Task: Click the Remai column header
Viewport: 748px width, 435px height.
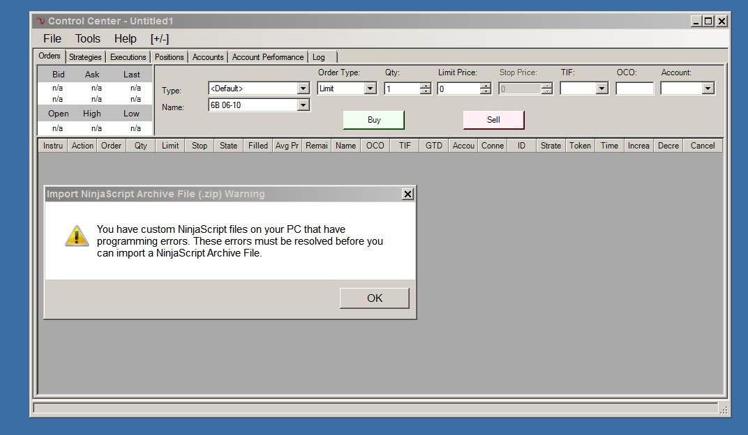Action: (317, 146)
